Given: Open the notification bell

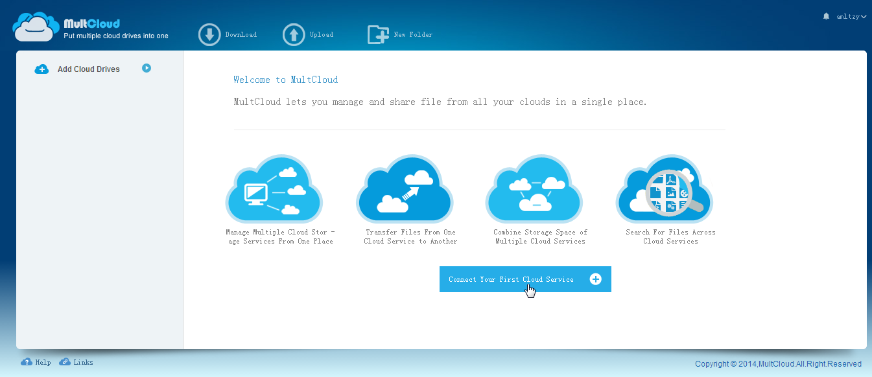Looking at the screenshot, I should [826, 16].
